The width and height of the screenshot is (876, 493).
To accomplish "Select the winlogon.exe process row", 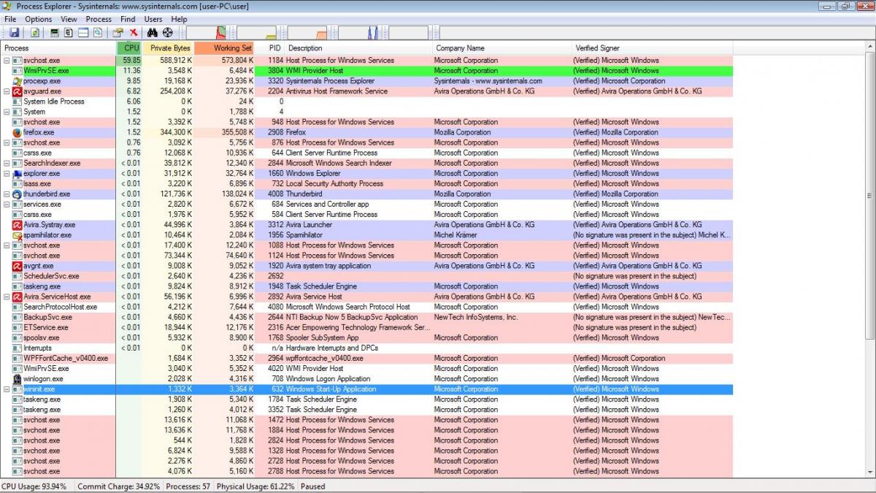I will (366, 379).
